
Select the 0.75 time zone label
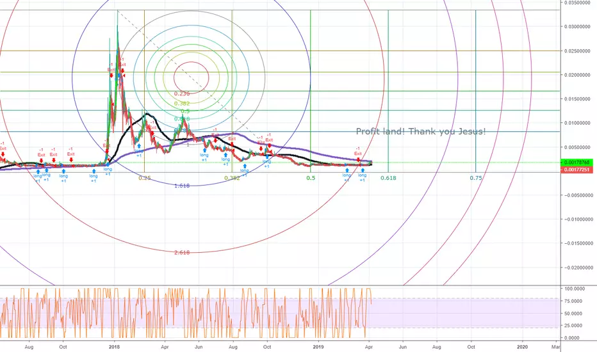coord(476,178)
